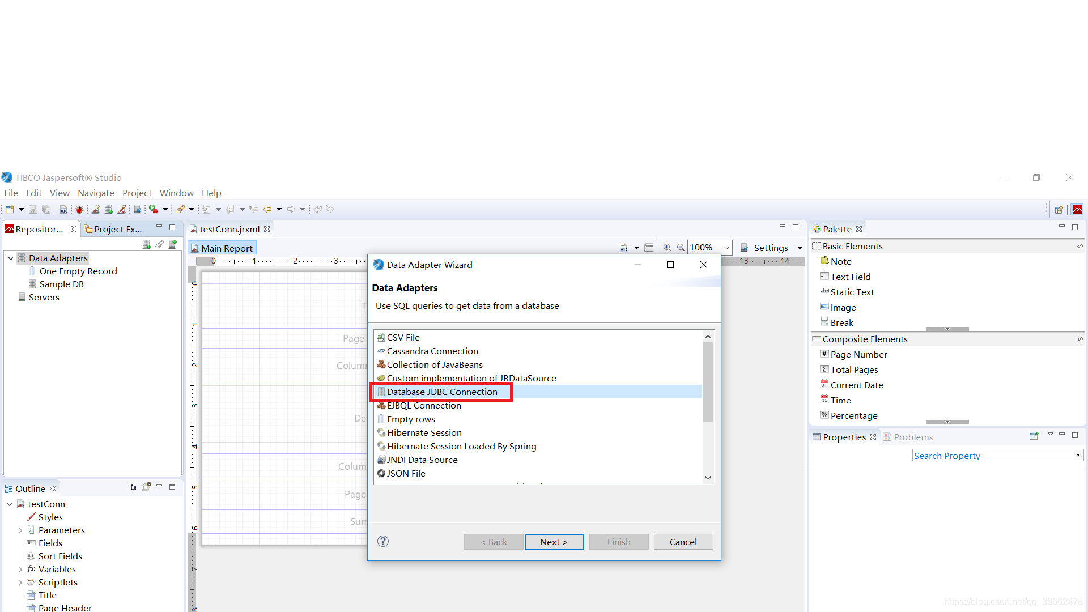Click the yellow back navigation arrow
Image resolution: width=1088 pixels, height=612 pixels.
tap(267, 209)
